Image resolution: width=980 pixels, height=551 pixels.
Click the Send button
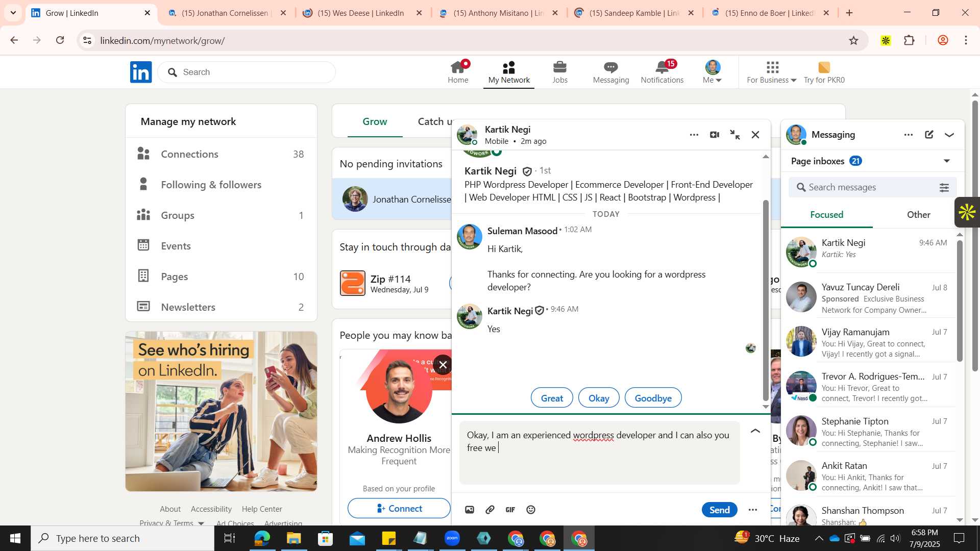click(x=719, y=510)
